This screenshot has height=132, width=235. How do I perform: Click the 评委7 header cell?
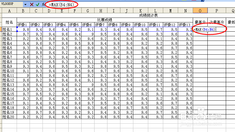pyautogui.click(x=101, y=24)
